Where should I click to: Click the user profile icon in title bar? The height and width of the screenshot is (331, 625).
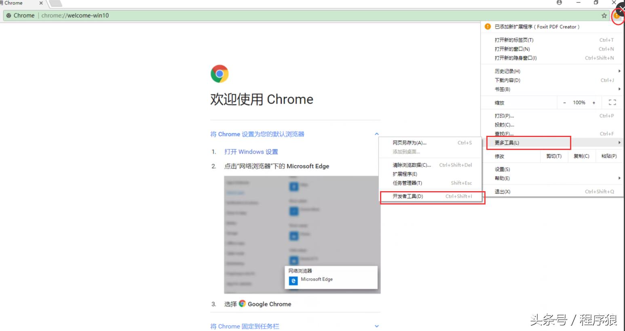pyautogui.click(x=559, y=3)
